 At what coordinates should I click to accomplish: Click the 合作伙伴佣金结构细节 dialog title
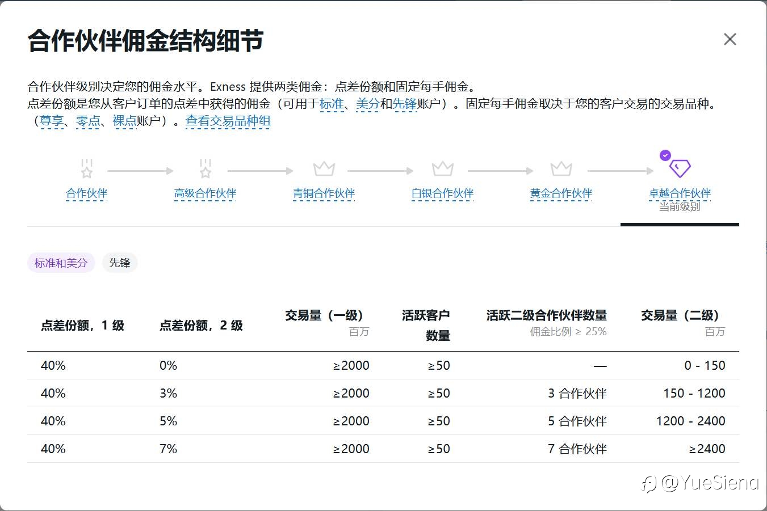pos(145,40)
